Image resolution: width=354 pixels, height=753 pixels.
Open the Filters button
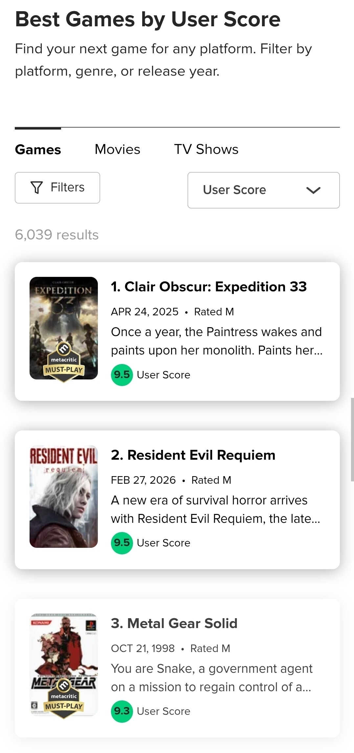click(x=57, y=188)
